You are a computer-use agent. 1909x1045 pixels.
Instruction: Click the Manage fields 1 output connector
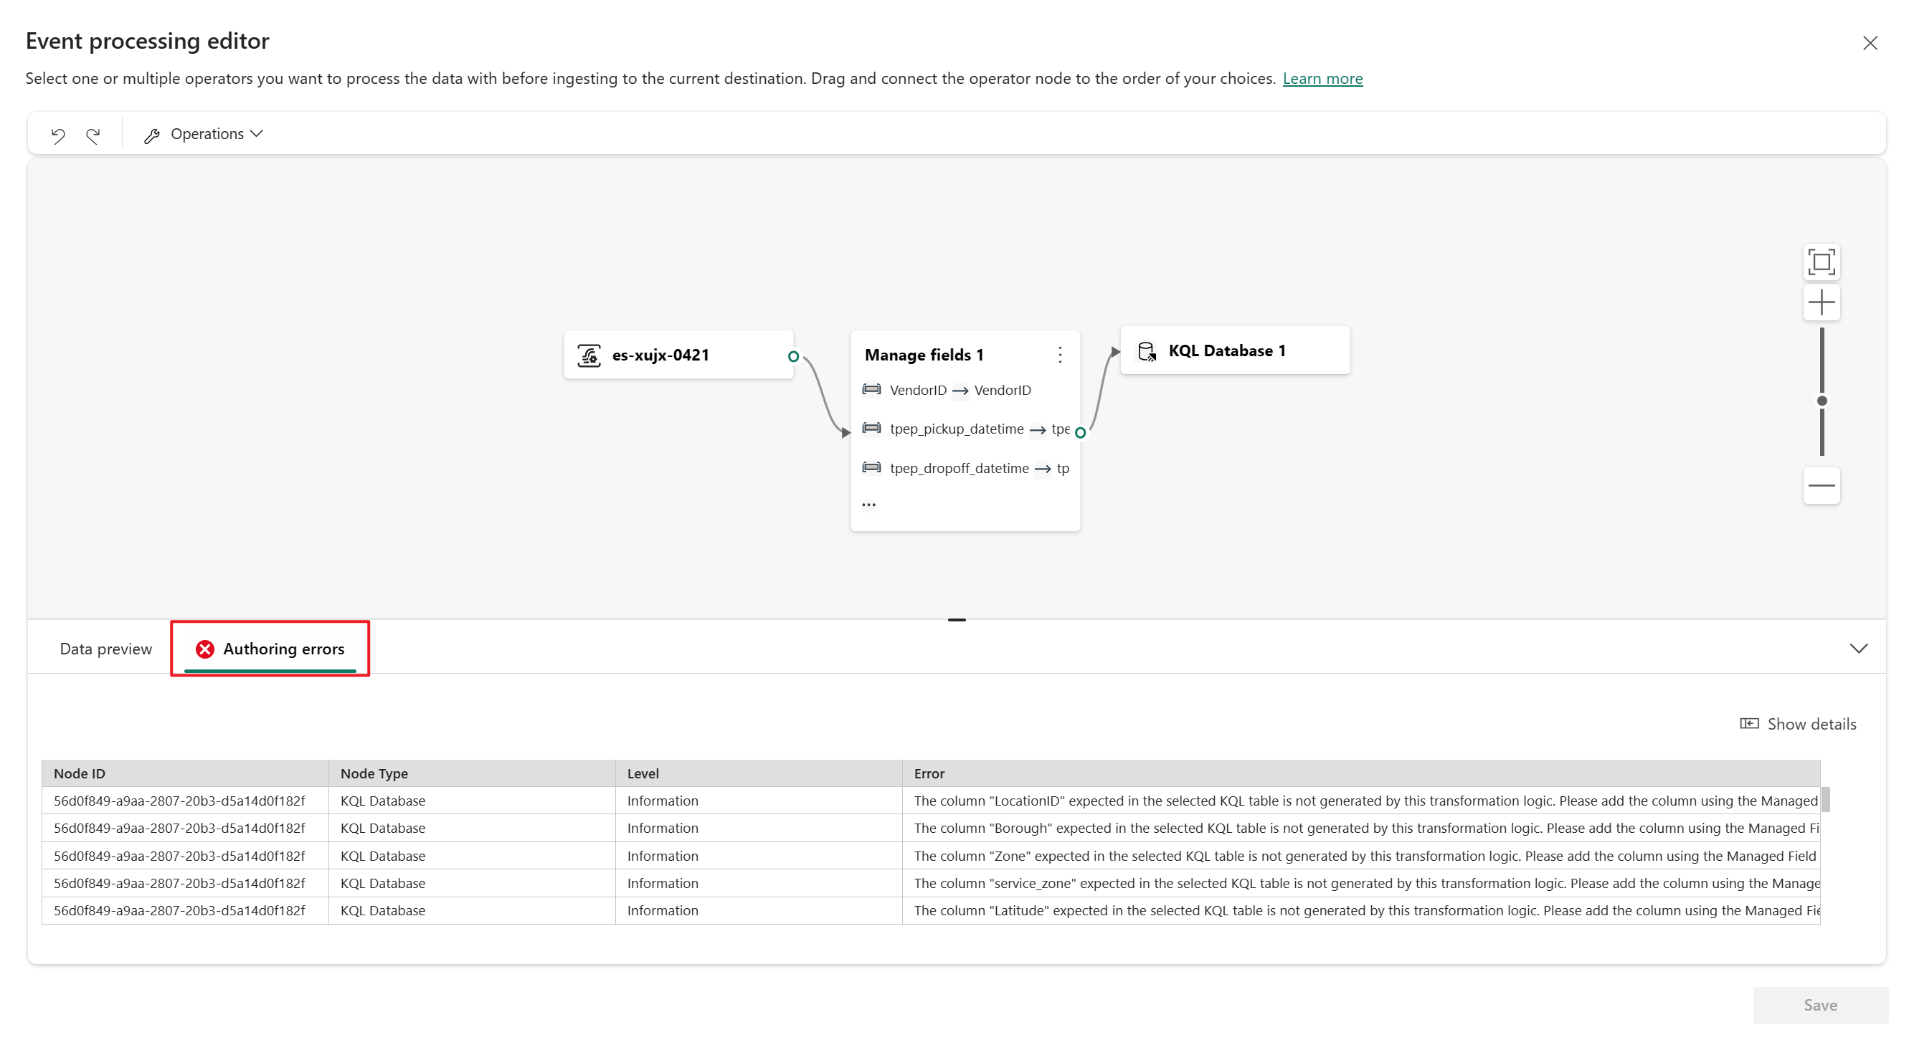tap(1081, 432)
